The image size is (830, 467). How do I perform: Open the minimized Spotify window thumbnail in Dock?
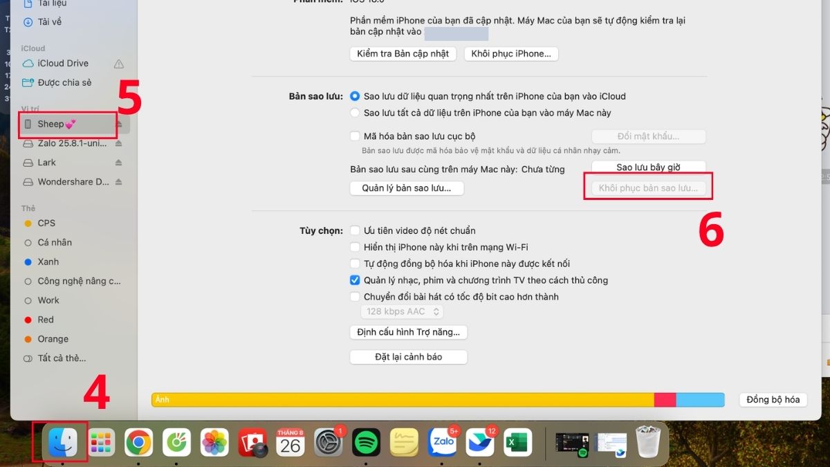573,443
